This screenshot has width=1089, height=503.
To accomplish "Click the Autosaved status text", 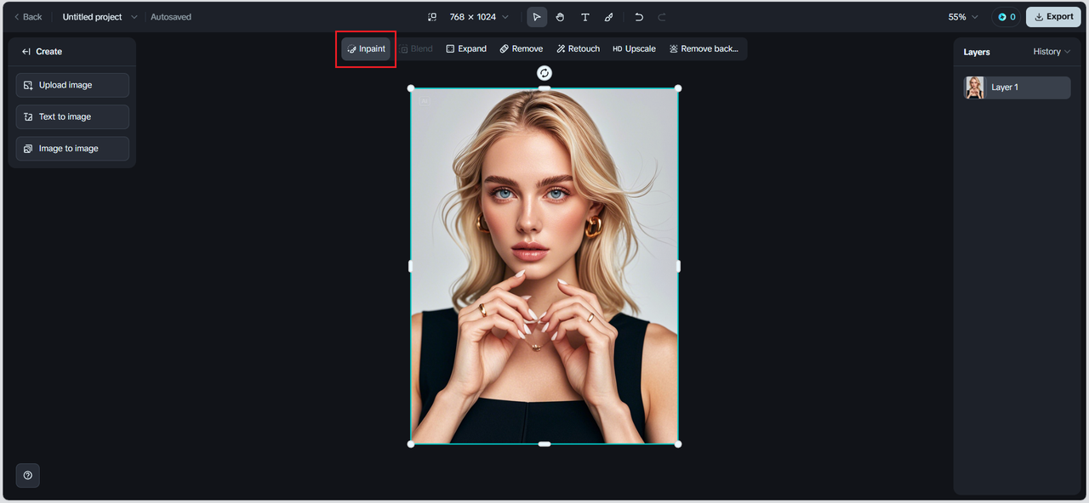I will tap(171, 17).
